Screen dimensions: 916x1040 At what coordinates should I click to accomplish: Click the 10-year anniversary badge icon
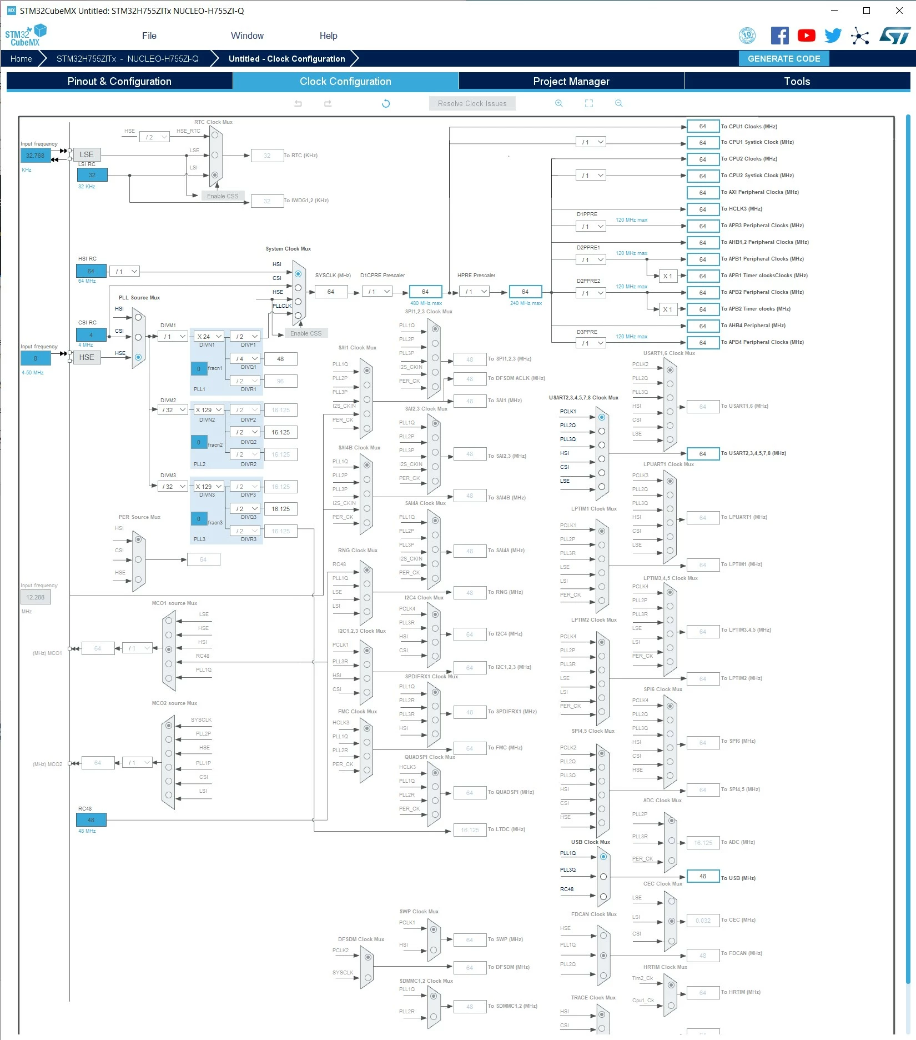(747, 36)
